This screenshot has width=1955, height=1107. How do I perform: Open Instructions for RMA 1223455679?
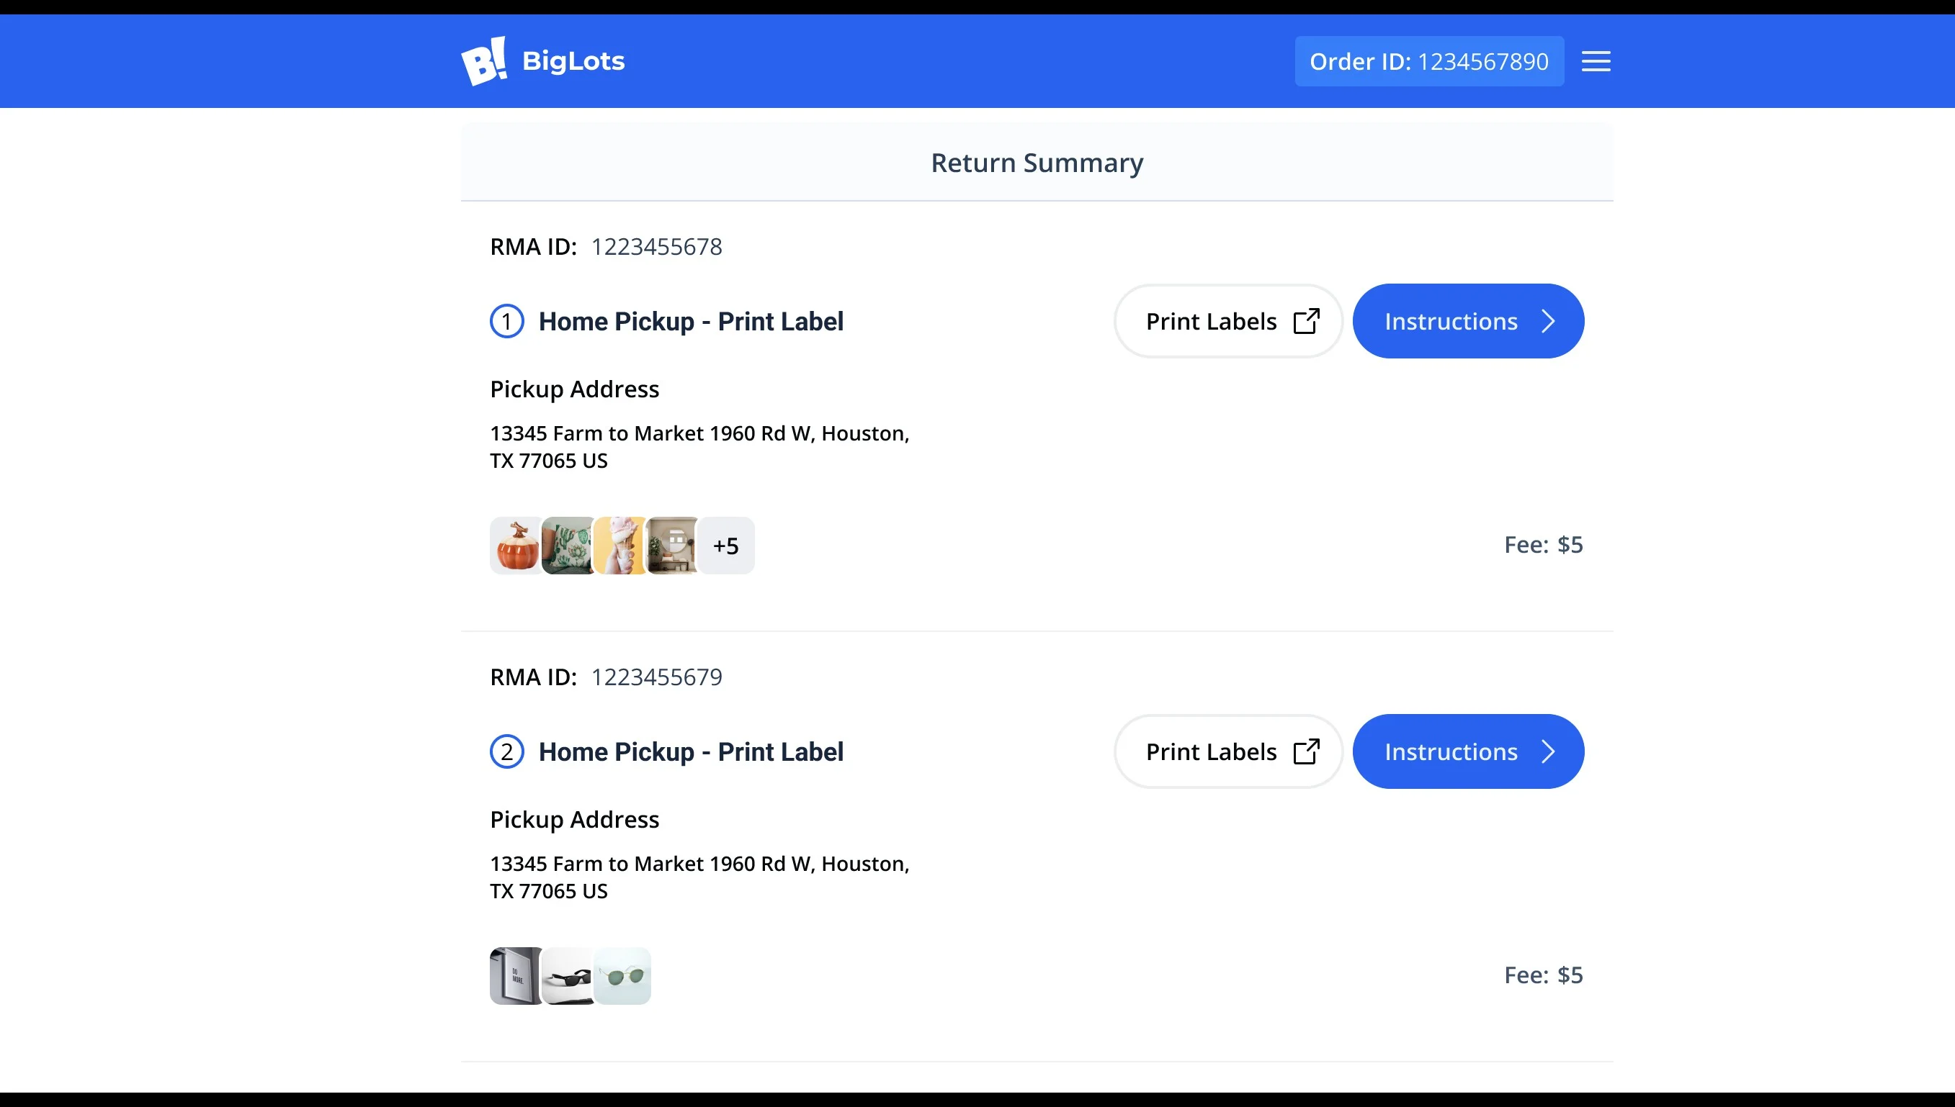point(1467,751)
